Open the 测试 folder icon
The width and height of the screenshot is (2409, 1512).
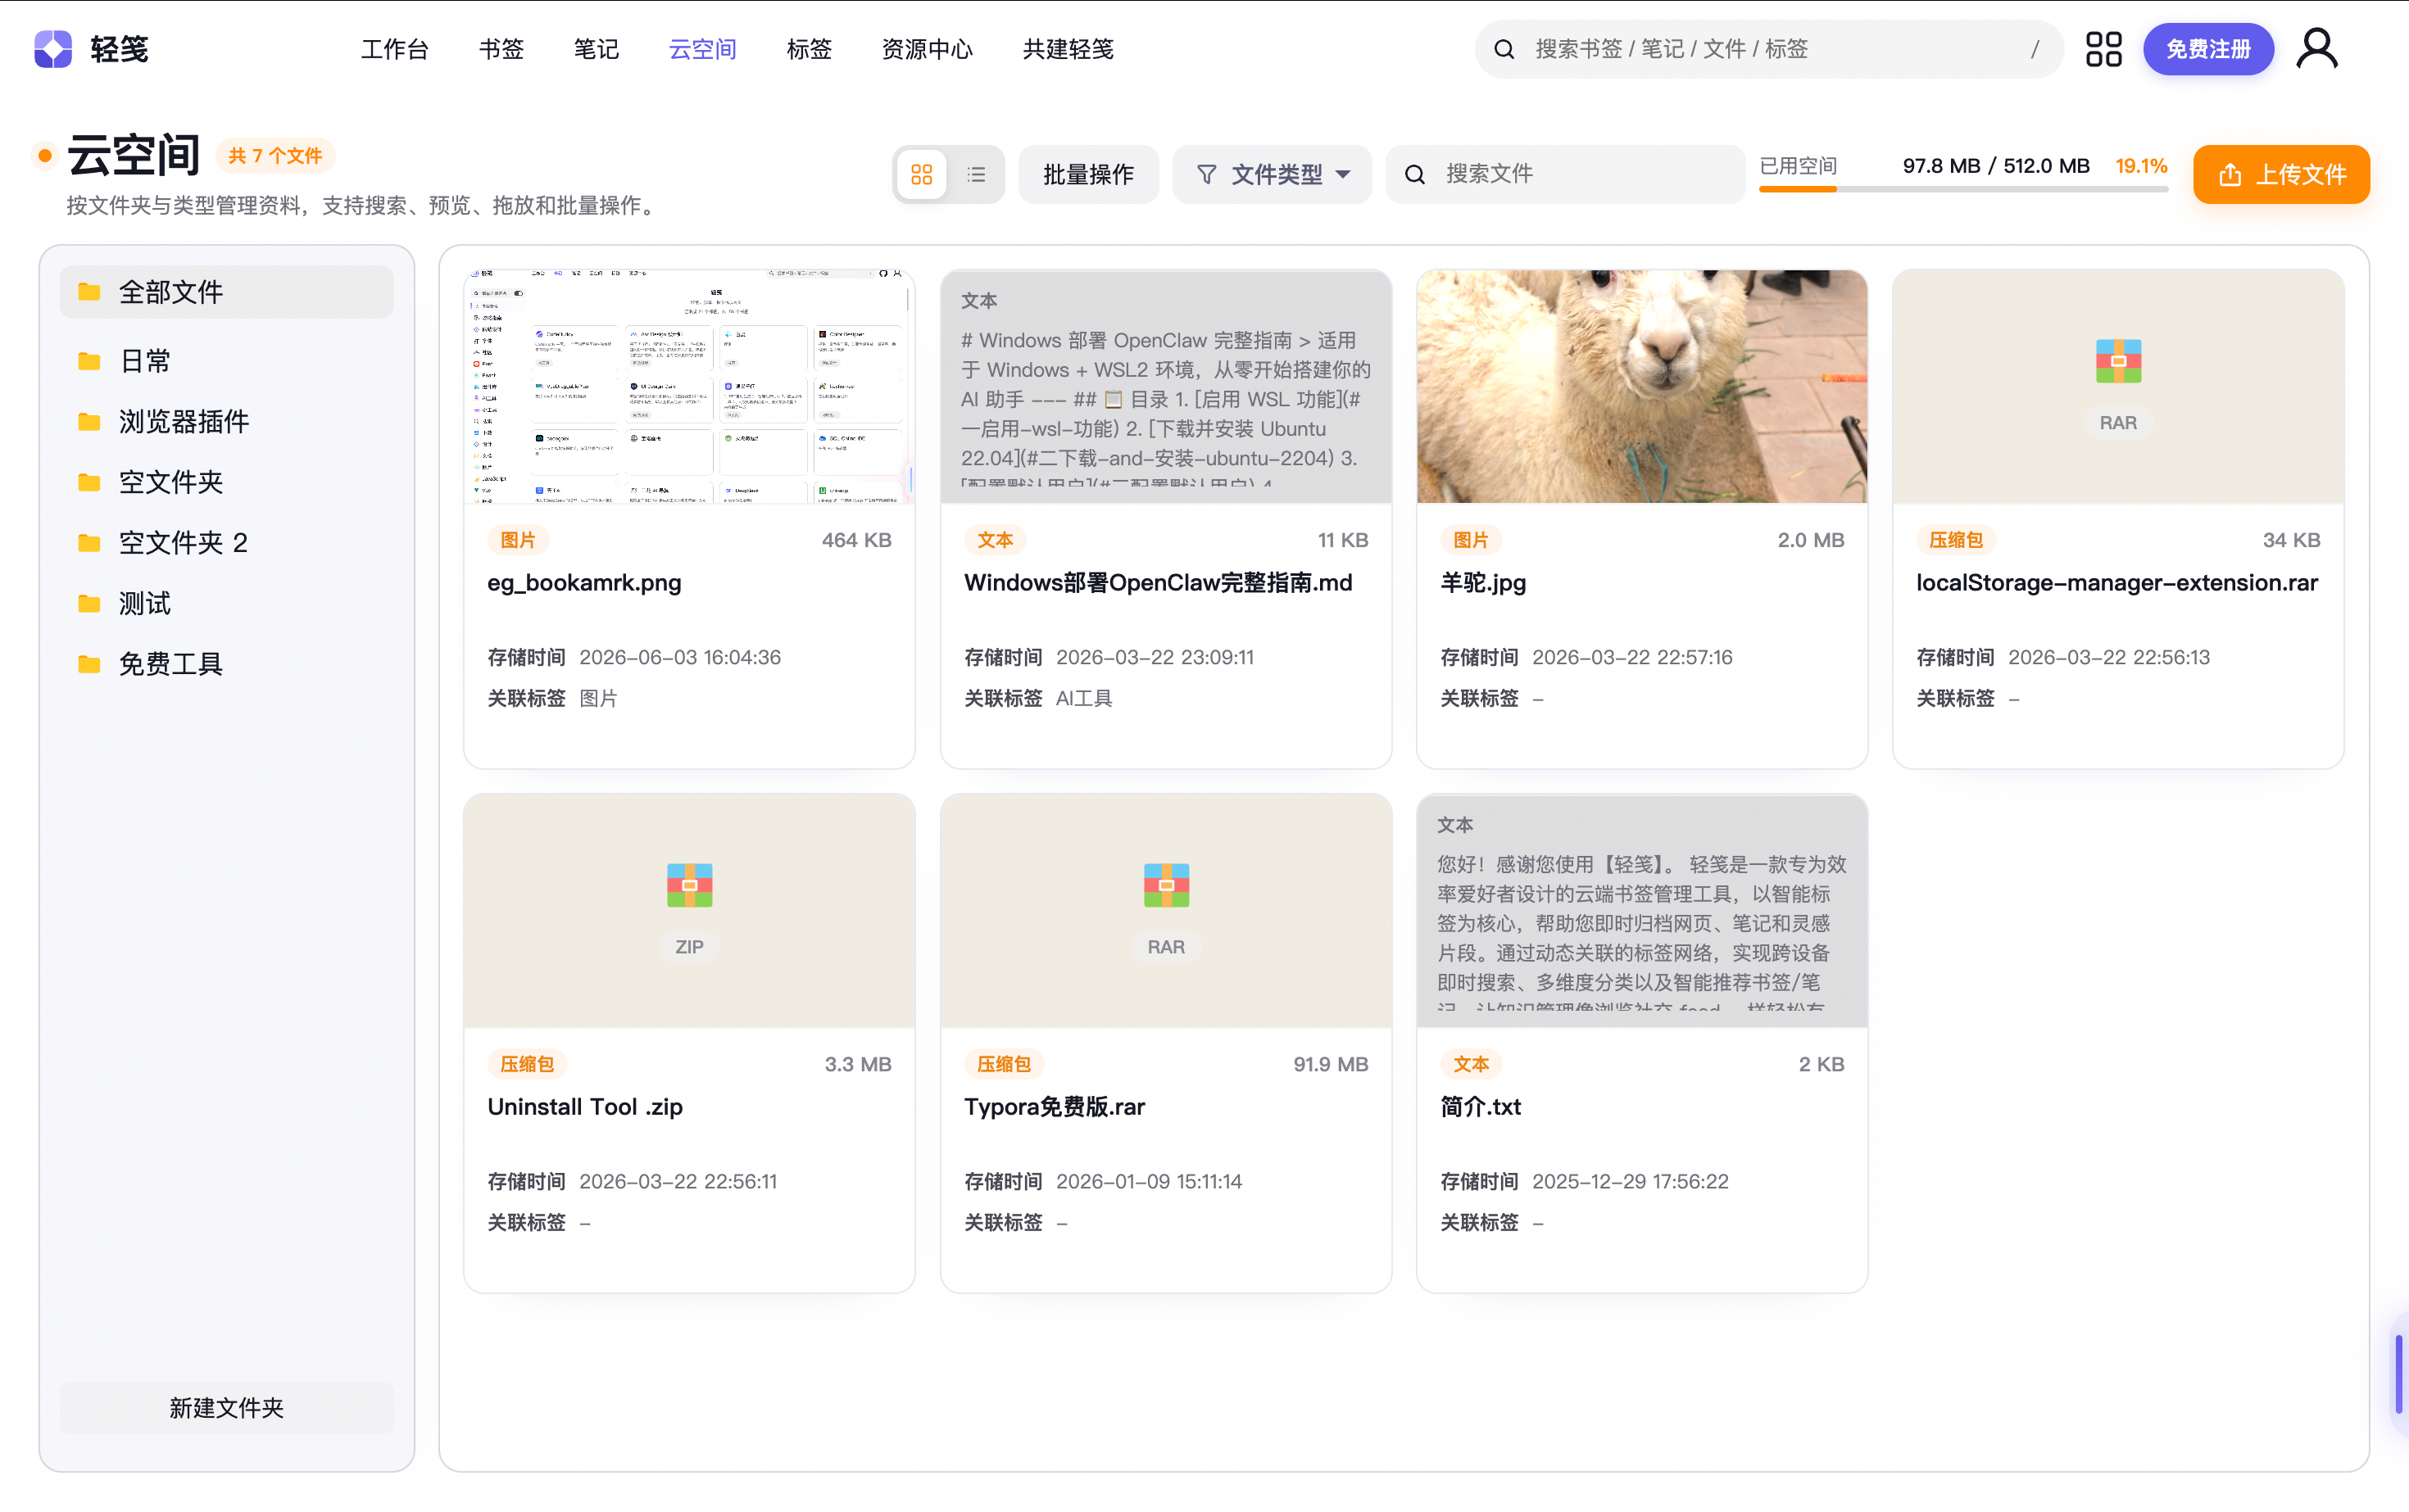tap(89, 604)
